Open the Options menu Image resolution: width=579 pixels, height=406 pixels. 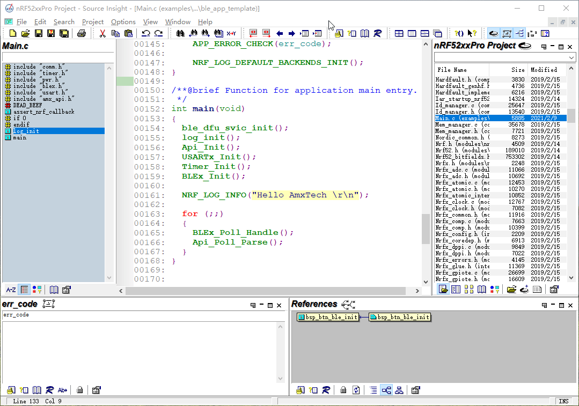pyautogui.click(x=123, y=22)
